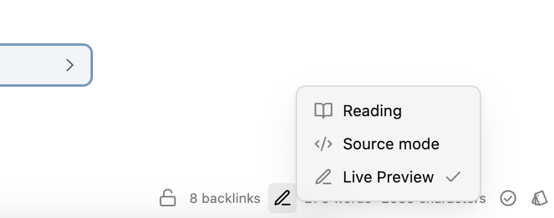Image resolution: width=554 pixels, height=218 pixels.
Task: Collapse the view mode dropdown via pencil button
Action: (x=282, y=198)
